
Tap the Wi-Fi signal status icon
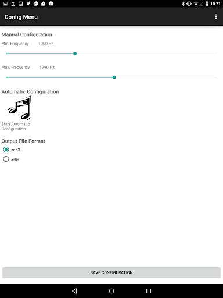pos(196,3)
